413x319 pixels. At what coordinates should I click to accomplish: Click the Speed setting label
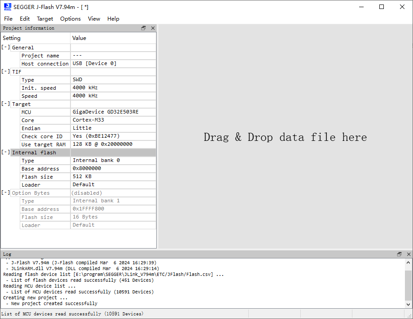[29, 96]
